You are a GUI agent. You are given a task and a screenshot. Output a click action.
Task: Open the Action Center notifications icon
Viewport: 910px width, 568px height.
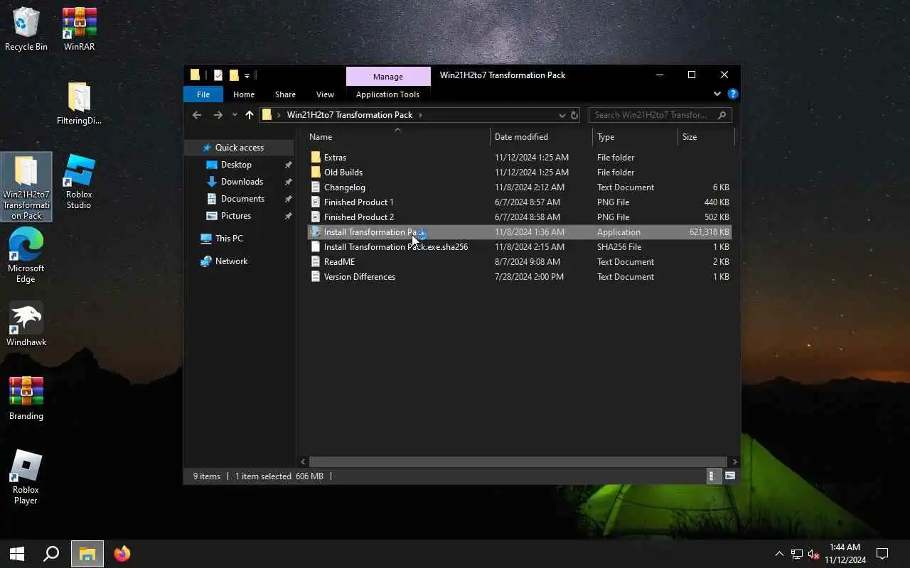(882, 554)
